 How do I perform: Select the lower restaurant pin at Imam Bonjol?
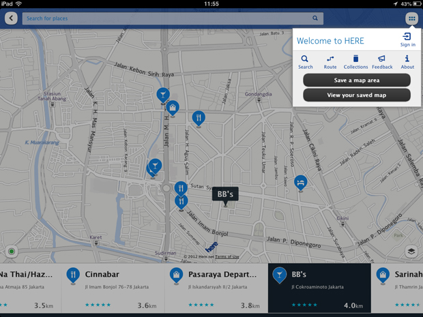point(181,202)
